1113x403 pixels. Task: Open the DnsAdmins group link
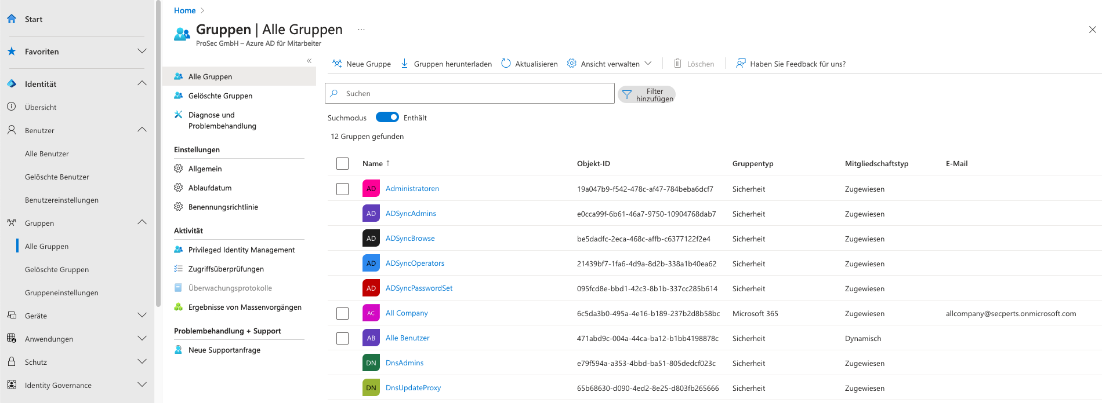click(404, 363)
